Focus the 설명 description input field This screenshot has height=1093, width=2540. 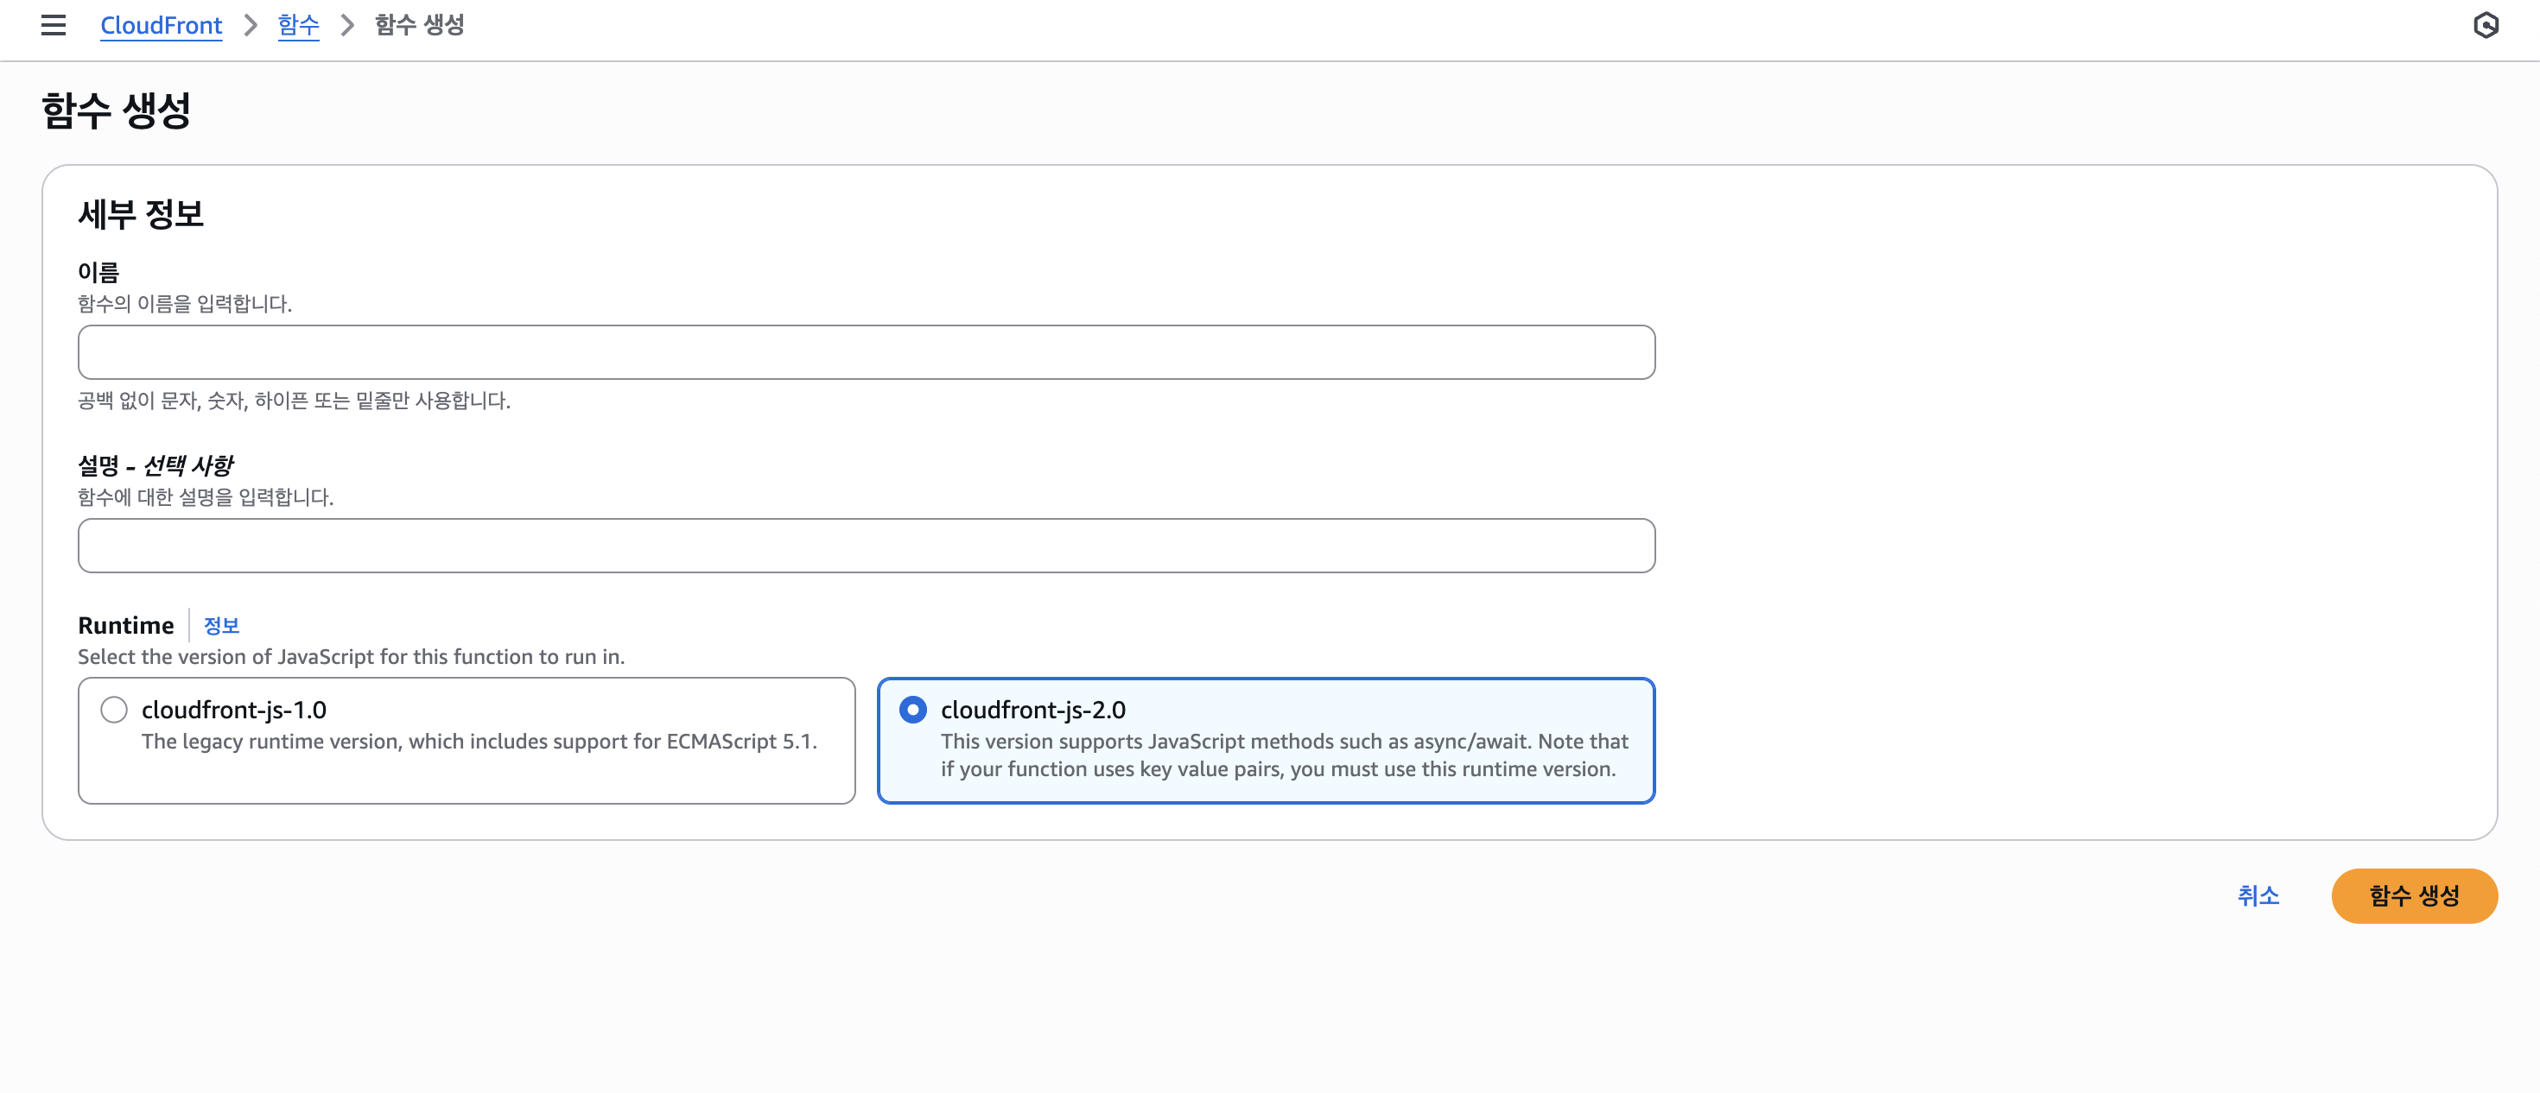pos(866,545)
